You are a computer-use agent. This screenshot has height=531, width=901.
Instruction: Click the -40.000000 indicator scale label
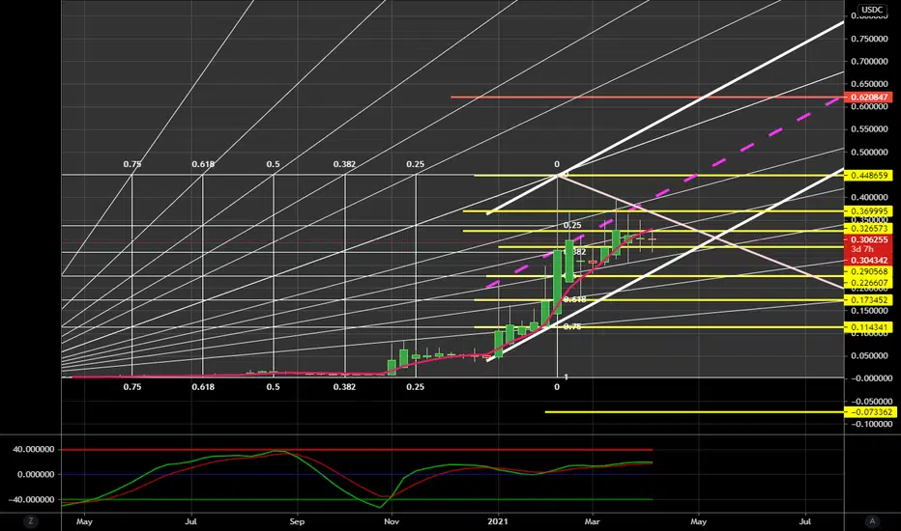coord(32,500)
